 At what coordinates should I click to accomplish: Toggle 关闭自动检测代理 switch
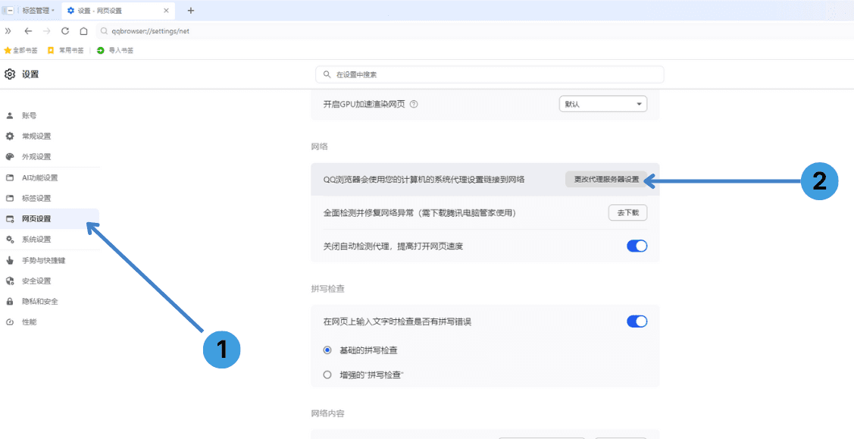pyautogui.click(x=637, y=246)
